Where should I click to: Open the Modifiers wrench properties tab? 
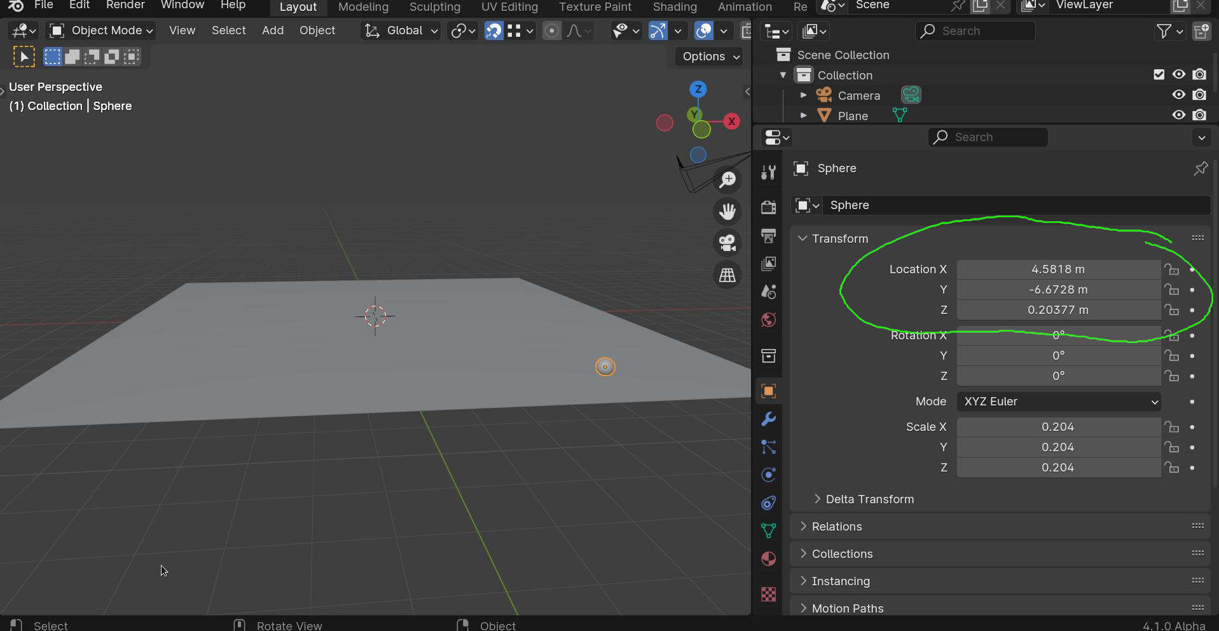(x=768, y=419)
